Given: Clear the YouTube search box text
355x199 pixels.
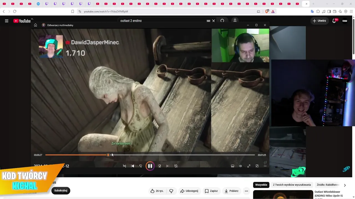Looking at the screenshot, I should 214,21.
